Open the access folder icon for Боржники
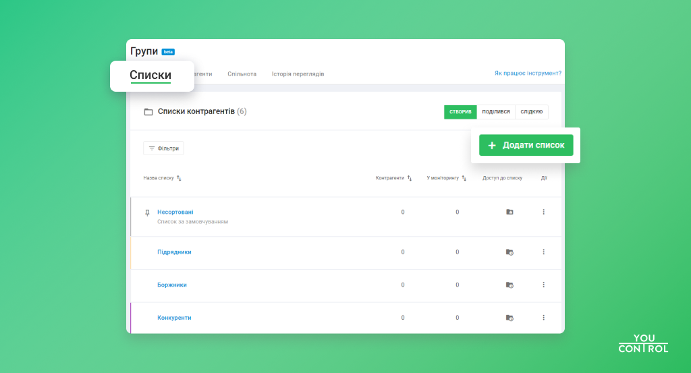This screenshot has width=691, height=373. [509, 285]
